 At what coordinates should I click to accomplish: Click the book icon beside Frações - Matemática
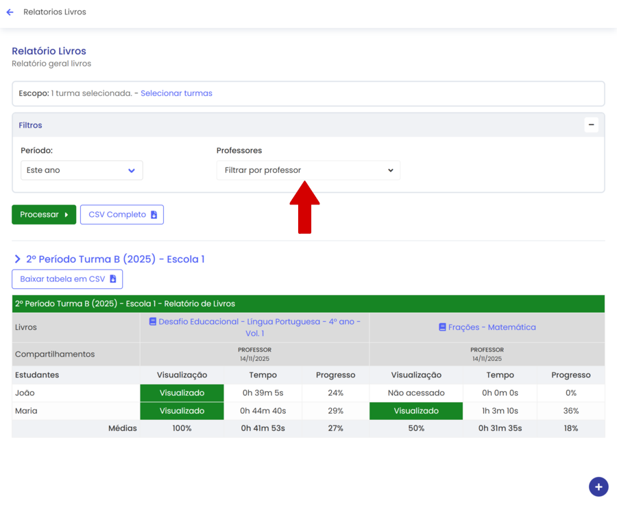click(442, 327)
